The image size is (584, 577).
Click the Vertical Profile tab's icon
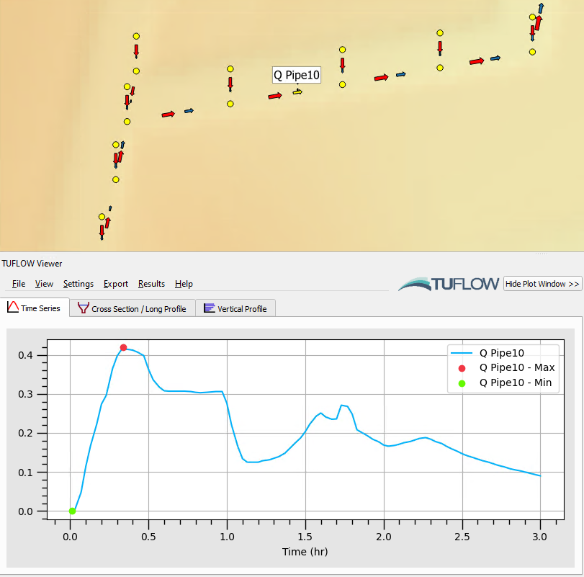pos(210,308)
